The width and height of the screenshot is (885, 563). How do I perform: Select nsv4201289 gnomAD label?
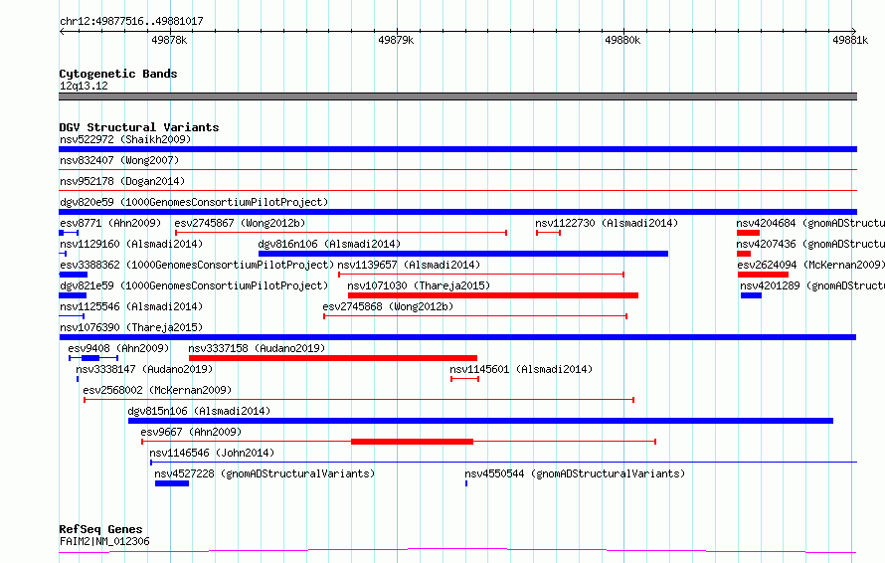[x=812, y=285]
